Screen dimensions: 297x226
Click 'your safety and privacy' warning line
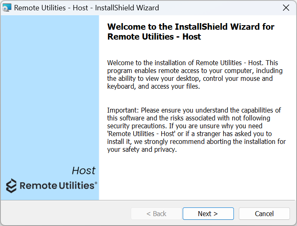pyautogui.click(x=142, y=149)
